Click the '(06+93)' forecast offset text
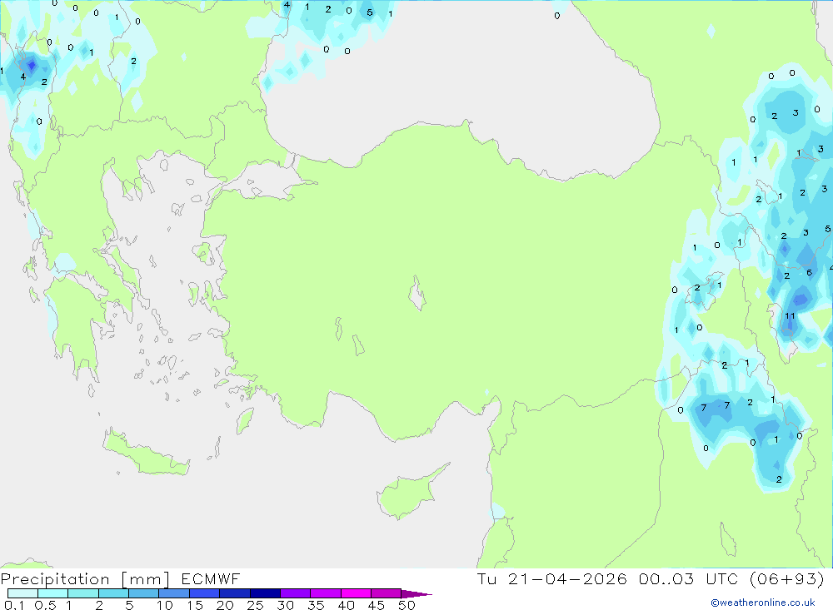Screen dimensions: 833x610 787,578
